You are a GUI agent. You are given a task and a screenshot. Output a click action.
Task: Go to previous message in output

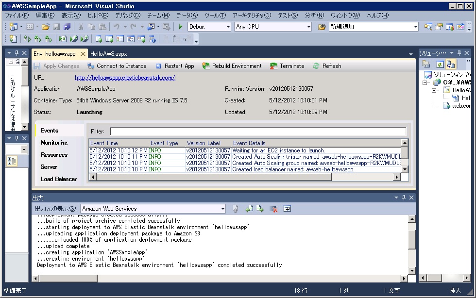tap(249, 209)
